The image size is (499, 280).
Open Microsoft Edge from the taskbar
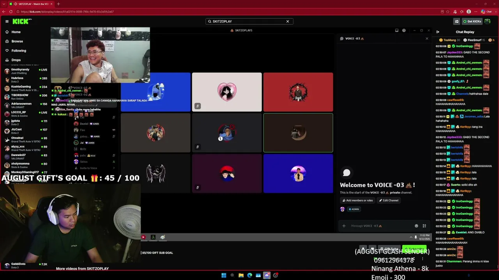click(x=249, y=275)
